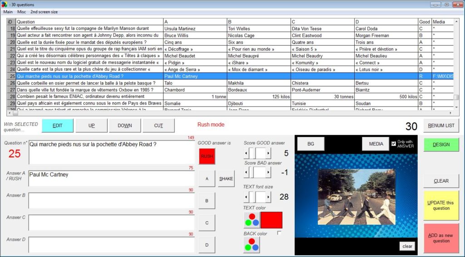
Task: Click cell Nicolas Cage
Action: click(x=258, y=35)
